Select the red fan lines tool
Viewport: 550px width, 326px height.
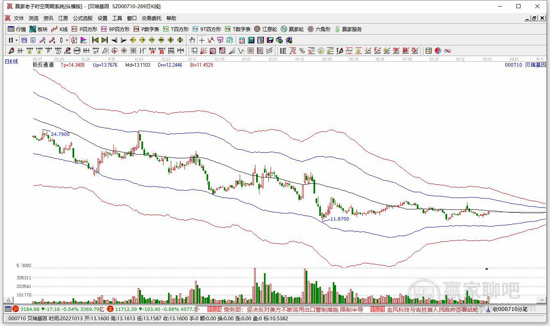(203, 51)
